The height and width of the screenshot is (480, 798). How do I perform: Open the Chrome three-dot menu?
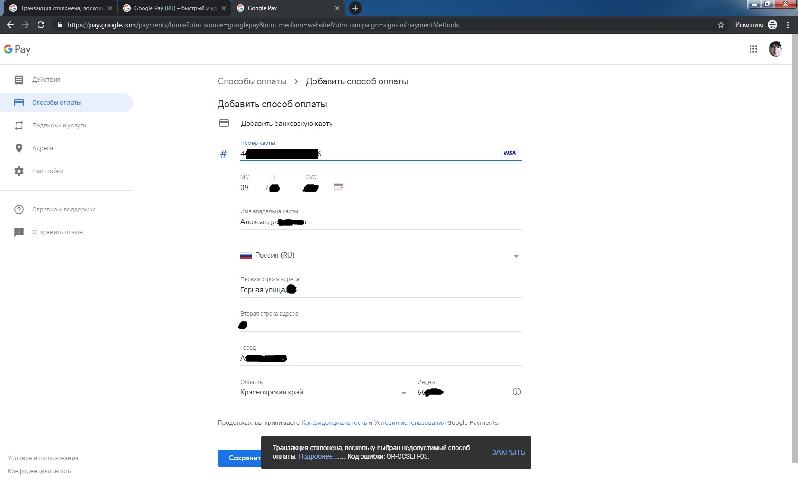pos(788,25)
